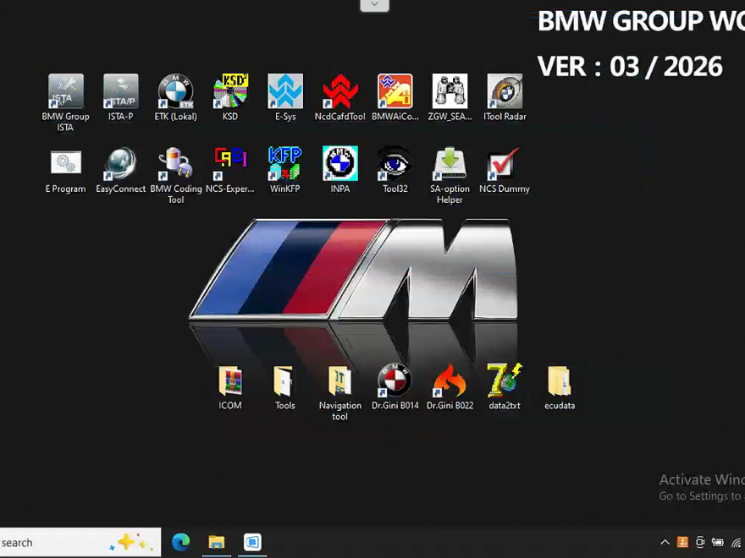Click the KSD shortcut icon
This screenshot has width=745, height=558.
[x=230, y=92]
